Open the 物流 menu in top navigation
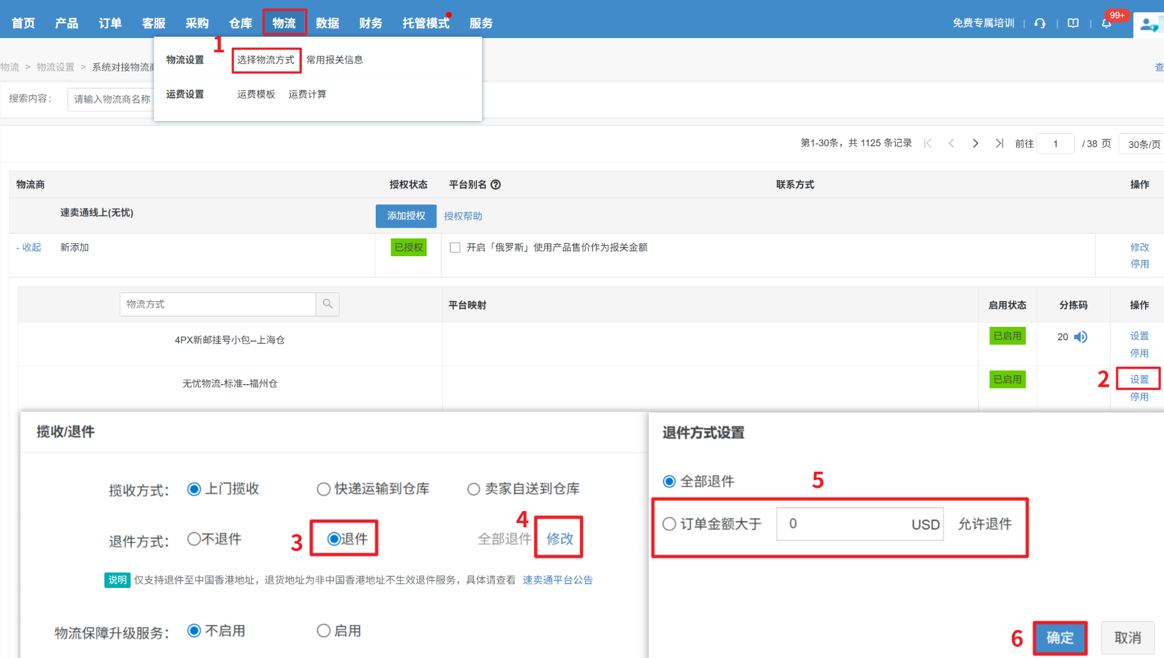The width and height of the screenshot is (1164, 658). click(x=284, y=23)
